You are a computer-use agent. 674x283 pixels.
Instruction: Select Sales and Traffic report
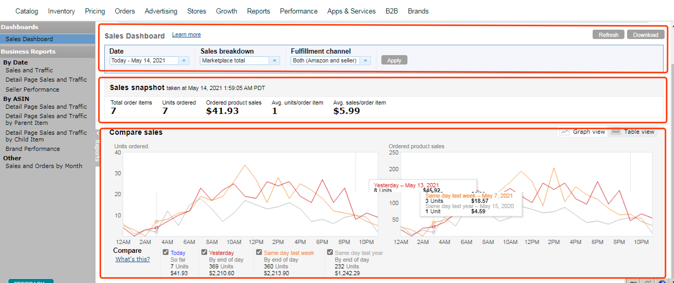(x=29, y=70)
